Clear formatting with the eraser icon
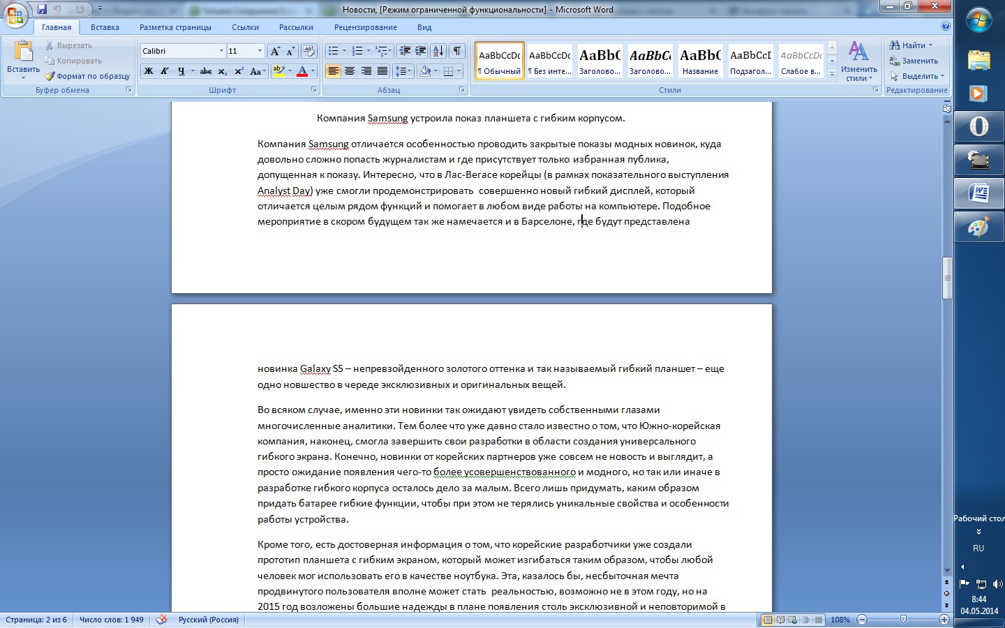 308,51
